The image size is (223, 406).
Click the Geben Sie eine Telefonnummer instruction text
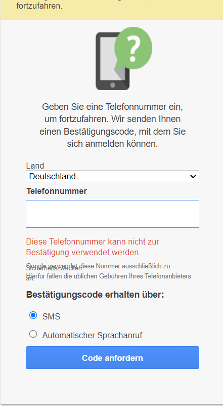click(x=112, y=126)
